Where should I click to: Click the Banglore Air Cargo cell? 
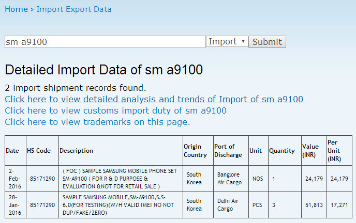click(228, 179)
